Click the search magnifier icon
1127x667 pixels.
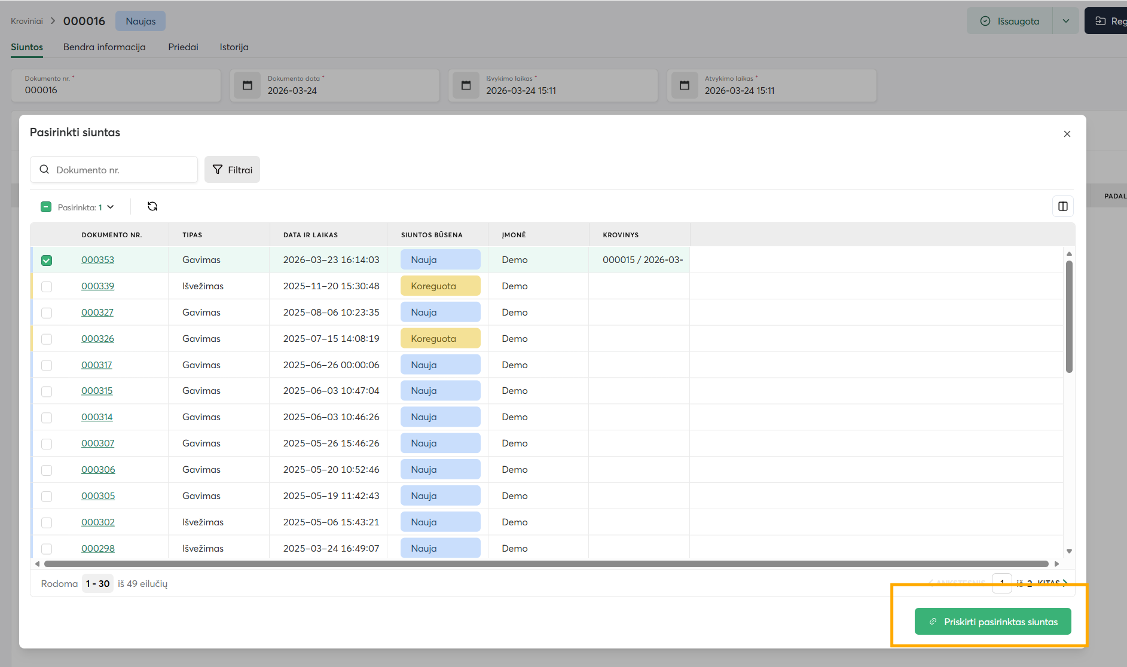point(44,170)
